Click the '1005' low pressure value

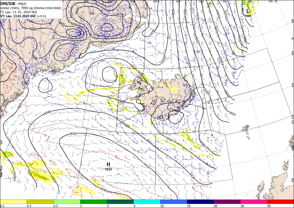[248, 16]
